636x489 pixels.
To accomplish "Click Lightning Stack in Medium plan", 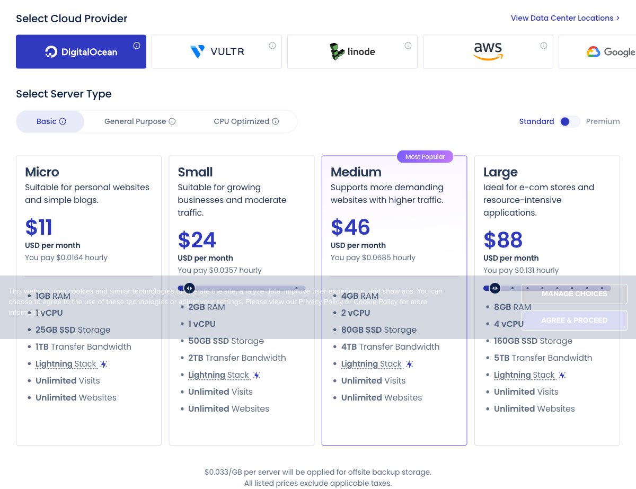I will (372, 364).
